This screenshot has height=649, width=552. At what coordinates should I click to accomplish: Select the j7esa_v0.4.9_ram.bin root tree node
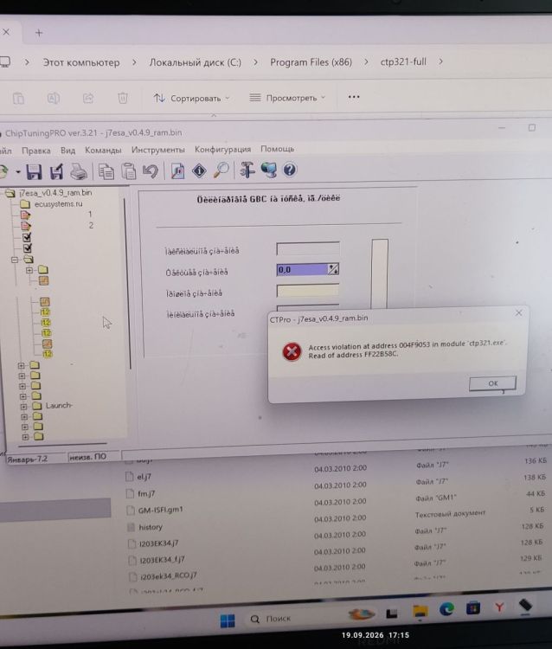coord(55,193)
